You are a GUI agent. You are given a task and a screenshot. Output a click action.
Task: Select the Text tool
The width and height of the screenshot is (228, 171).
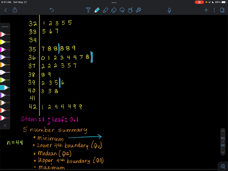[x=88, y=10]
